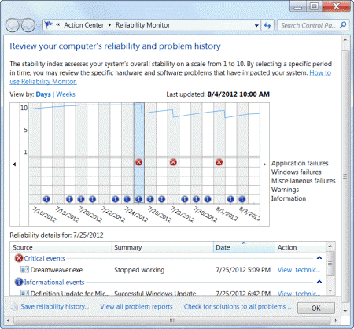The width and height of the screenshot is (354, 329).
Task: Click the search magnifier icon
Action: (343, 25)
